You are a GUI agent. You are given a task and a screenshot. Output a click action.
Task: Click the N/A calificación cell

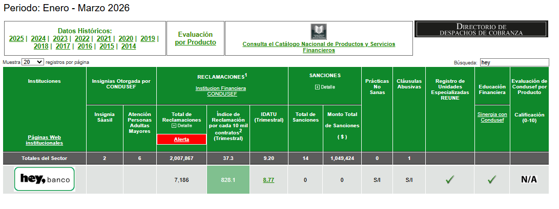[x=529, y=179]
